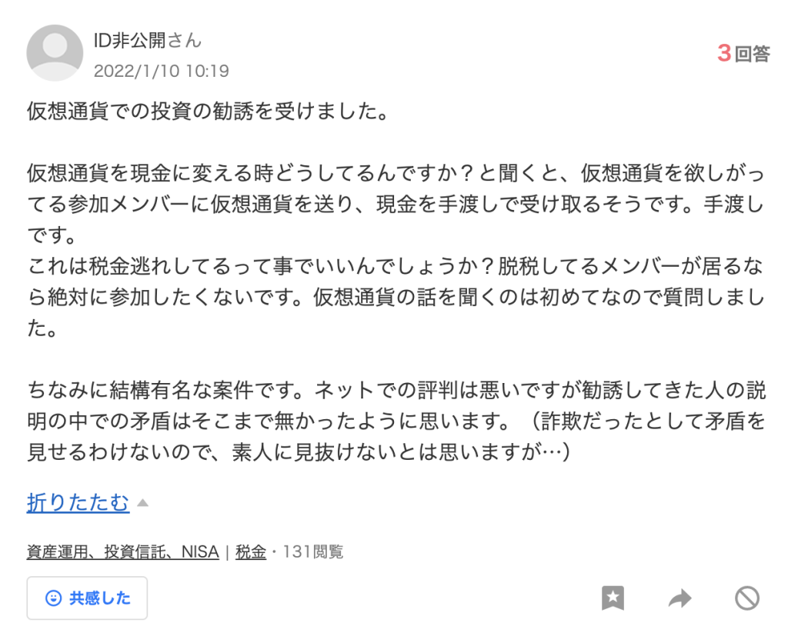Click the line starting ちなみに結構有名な案件
Image resolution: width=788 pixels, height=633 pixels.
coord(396,390)
